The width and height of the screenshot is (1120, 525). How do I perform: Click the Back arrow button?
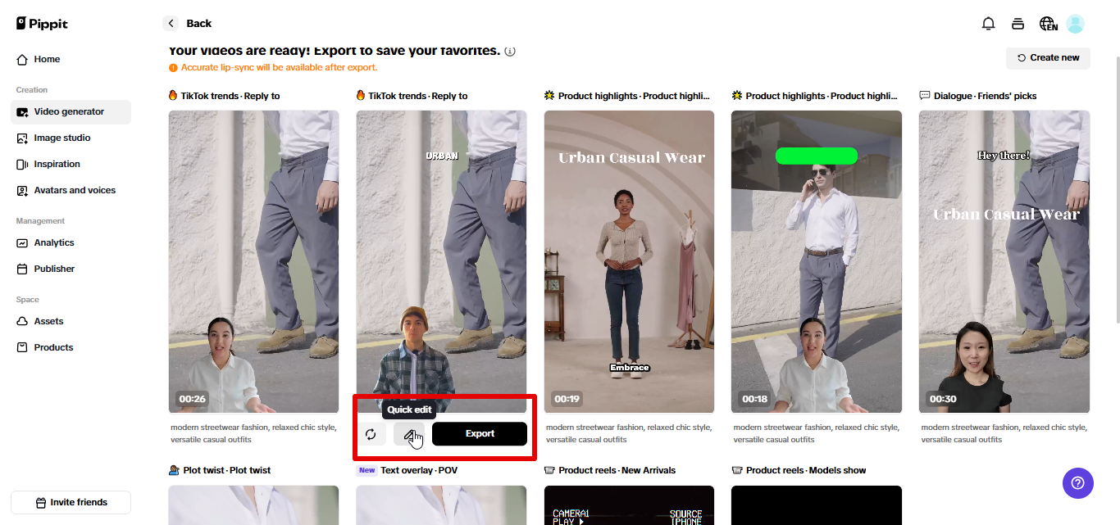171,23
